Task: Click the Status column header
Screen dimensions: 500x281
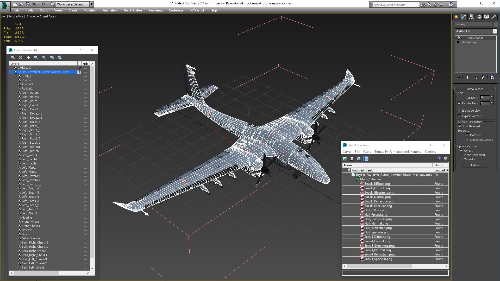Action: [441, 165]
